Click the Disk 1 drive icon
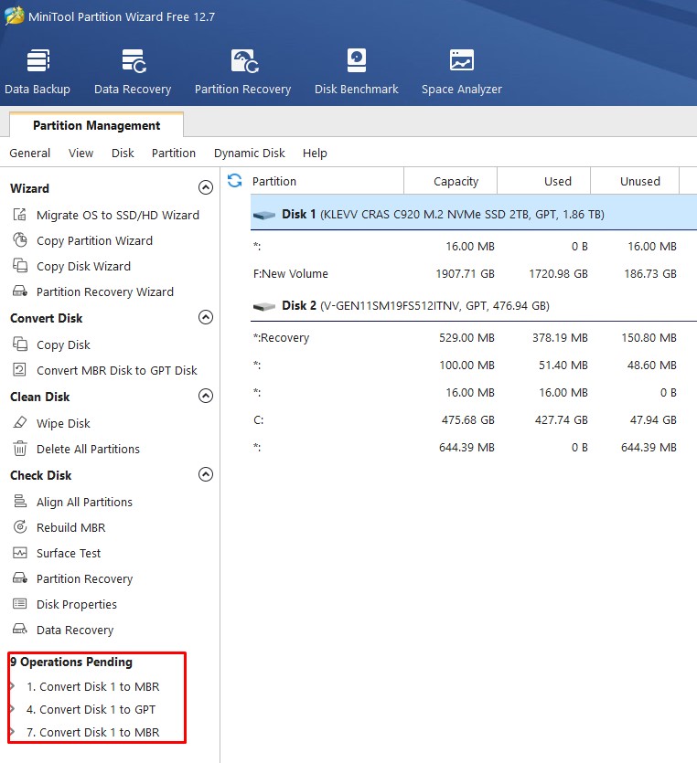 [264, 215]
